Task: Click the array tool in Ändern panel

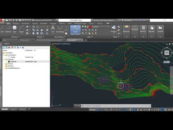Action: pyautogui.click(x=41, y=33)
